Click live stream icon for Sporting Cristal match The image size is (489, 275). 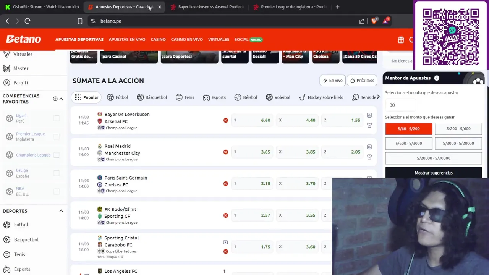(225, 243)
